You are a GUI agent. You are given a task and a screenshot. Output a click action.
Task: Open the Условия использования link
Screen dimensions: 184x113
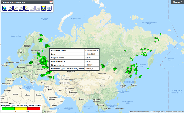175,111
